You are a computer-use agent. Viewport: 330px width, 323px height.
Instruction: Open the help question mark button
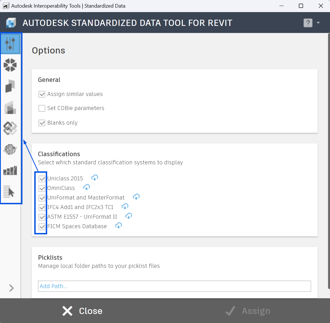click(x=308, y=23)
